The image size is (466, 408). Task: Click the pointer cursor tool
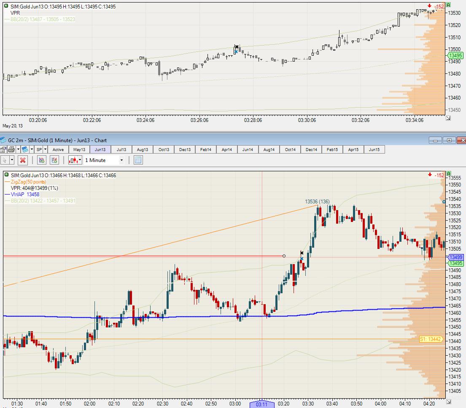point(5,160)
